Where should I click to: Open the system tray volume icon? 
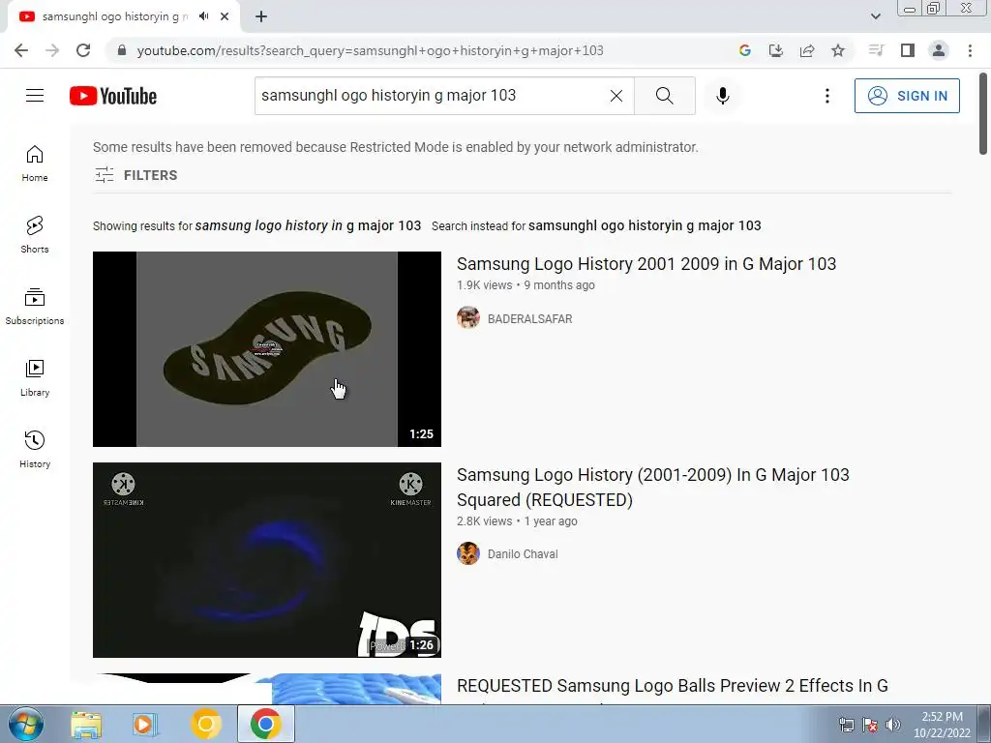click(892, 725)
